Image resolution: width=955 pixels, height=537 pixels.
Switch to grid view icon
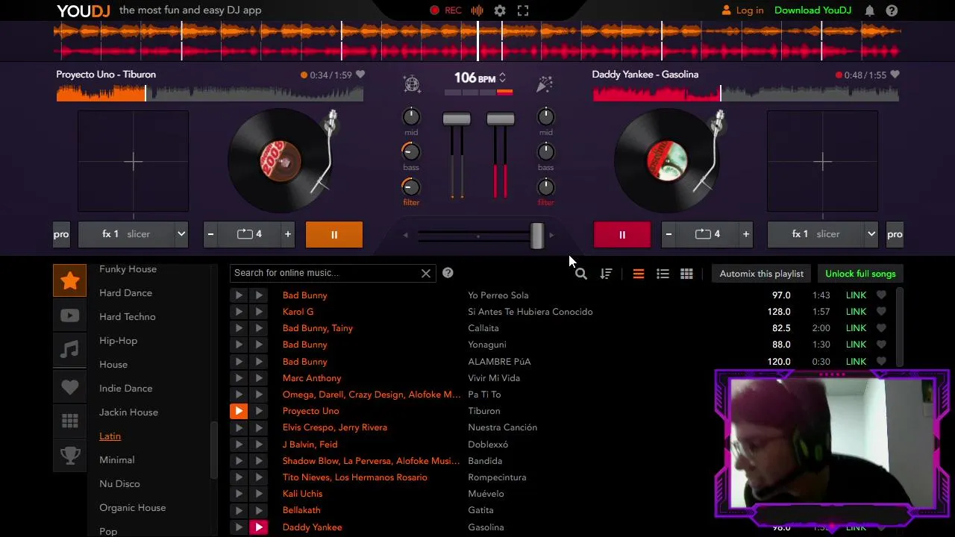click(x=686, y=274)
